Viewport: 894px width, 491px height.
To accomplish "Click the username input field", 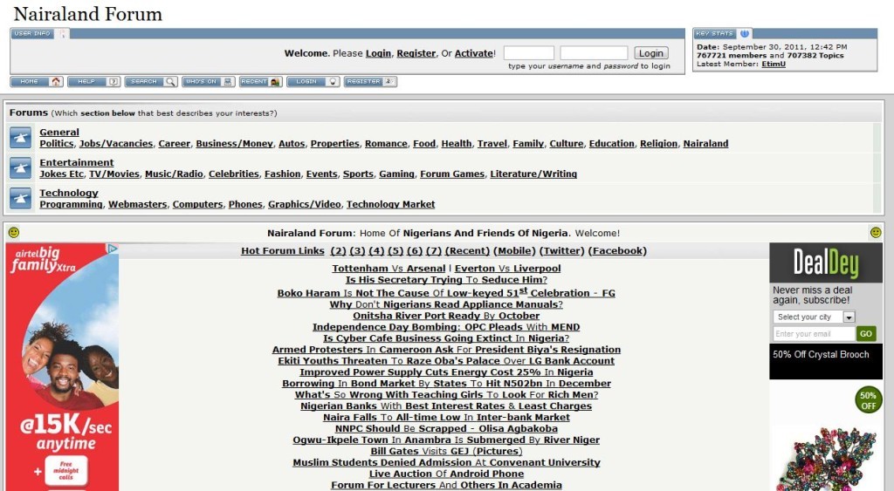I will (x=528, y=53).
